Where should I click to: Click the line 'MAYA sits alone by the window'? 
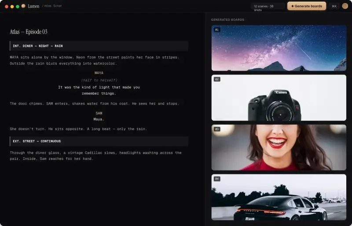click(95, 60)
